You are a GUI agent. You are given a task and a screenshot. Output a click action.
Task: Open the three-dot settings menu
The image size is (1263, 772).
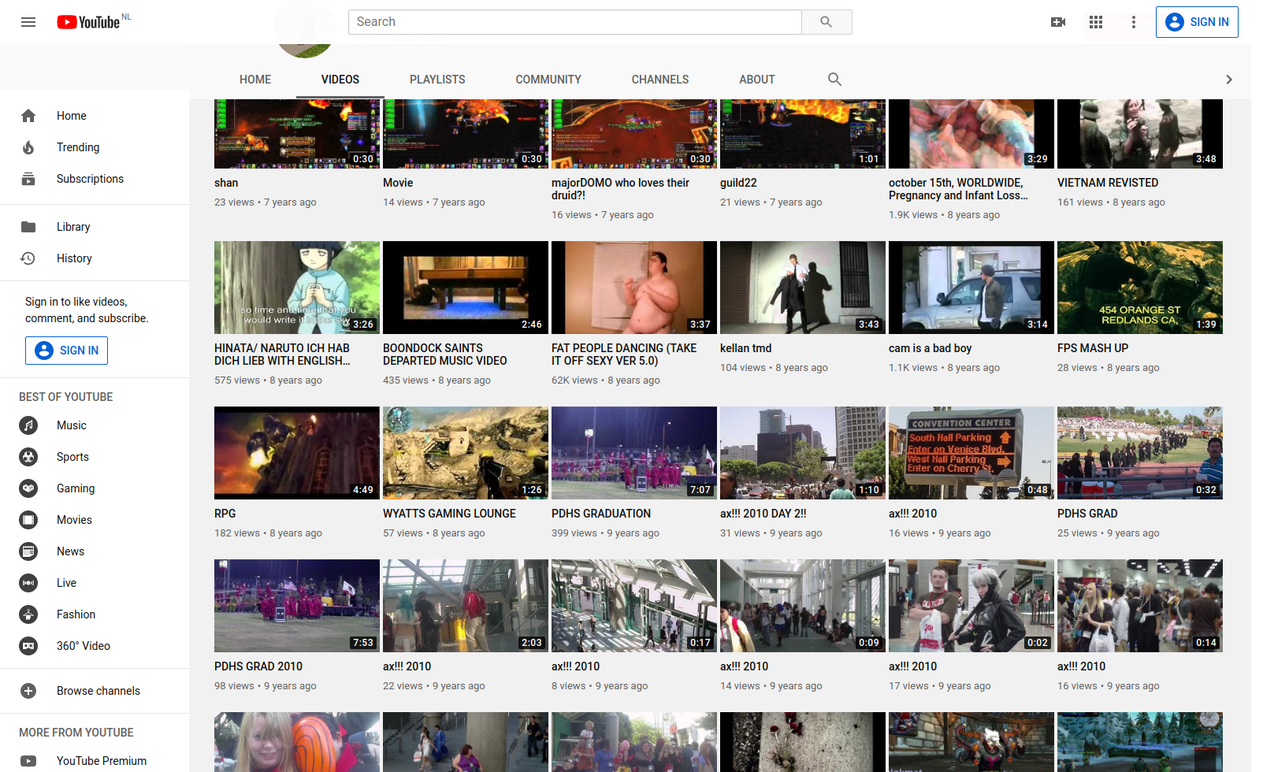(1134, 22)
